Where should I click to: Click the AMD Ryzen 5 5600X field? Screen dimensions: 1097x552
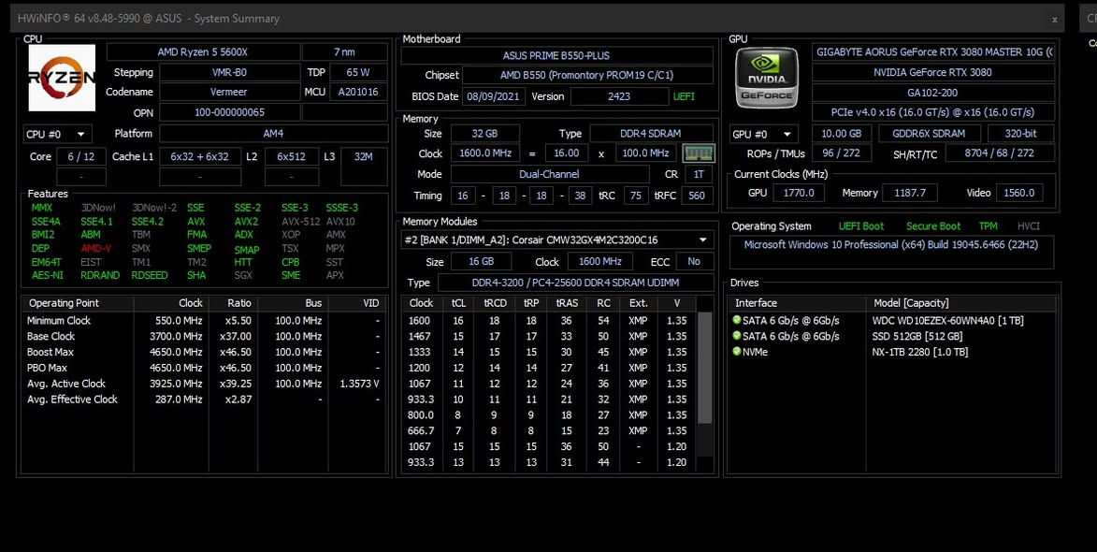(x=203, y=52)
